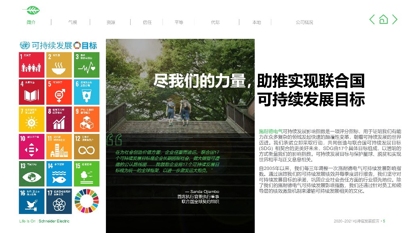
Task: Click SDG 9 Industry cubes tile
Action: (87, 119)
